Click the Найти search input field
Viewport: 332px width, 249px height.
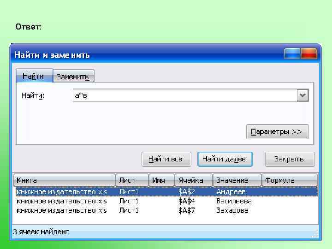click(x=184, y=95)
